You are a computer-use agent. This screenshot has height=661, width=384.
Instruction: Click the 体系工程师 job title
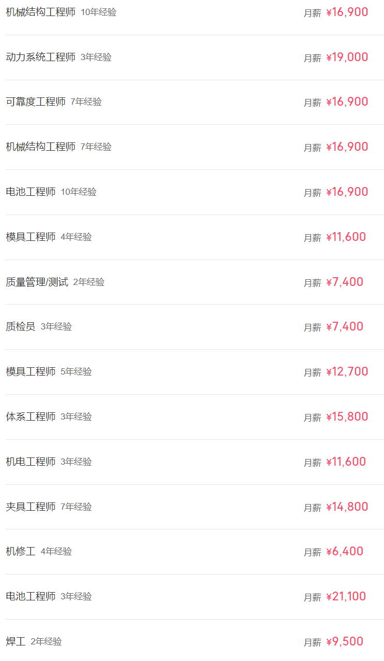[x=31, y=417]
